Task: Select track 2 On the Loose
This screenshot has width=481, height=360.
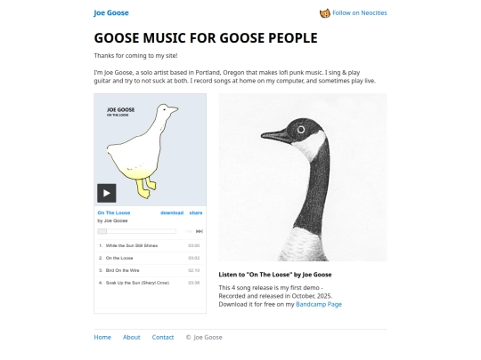Action: [150, 258]
